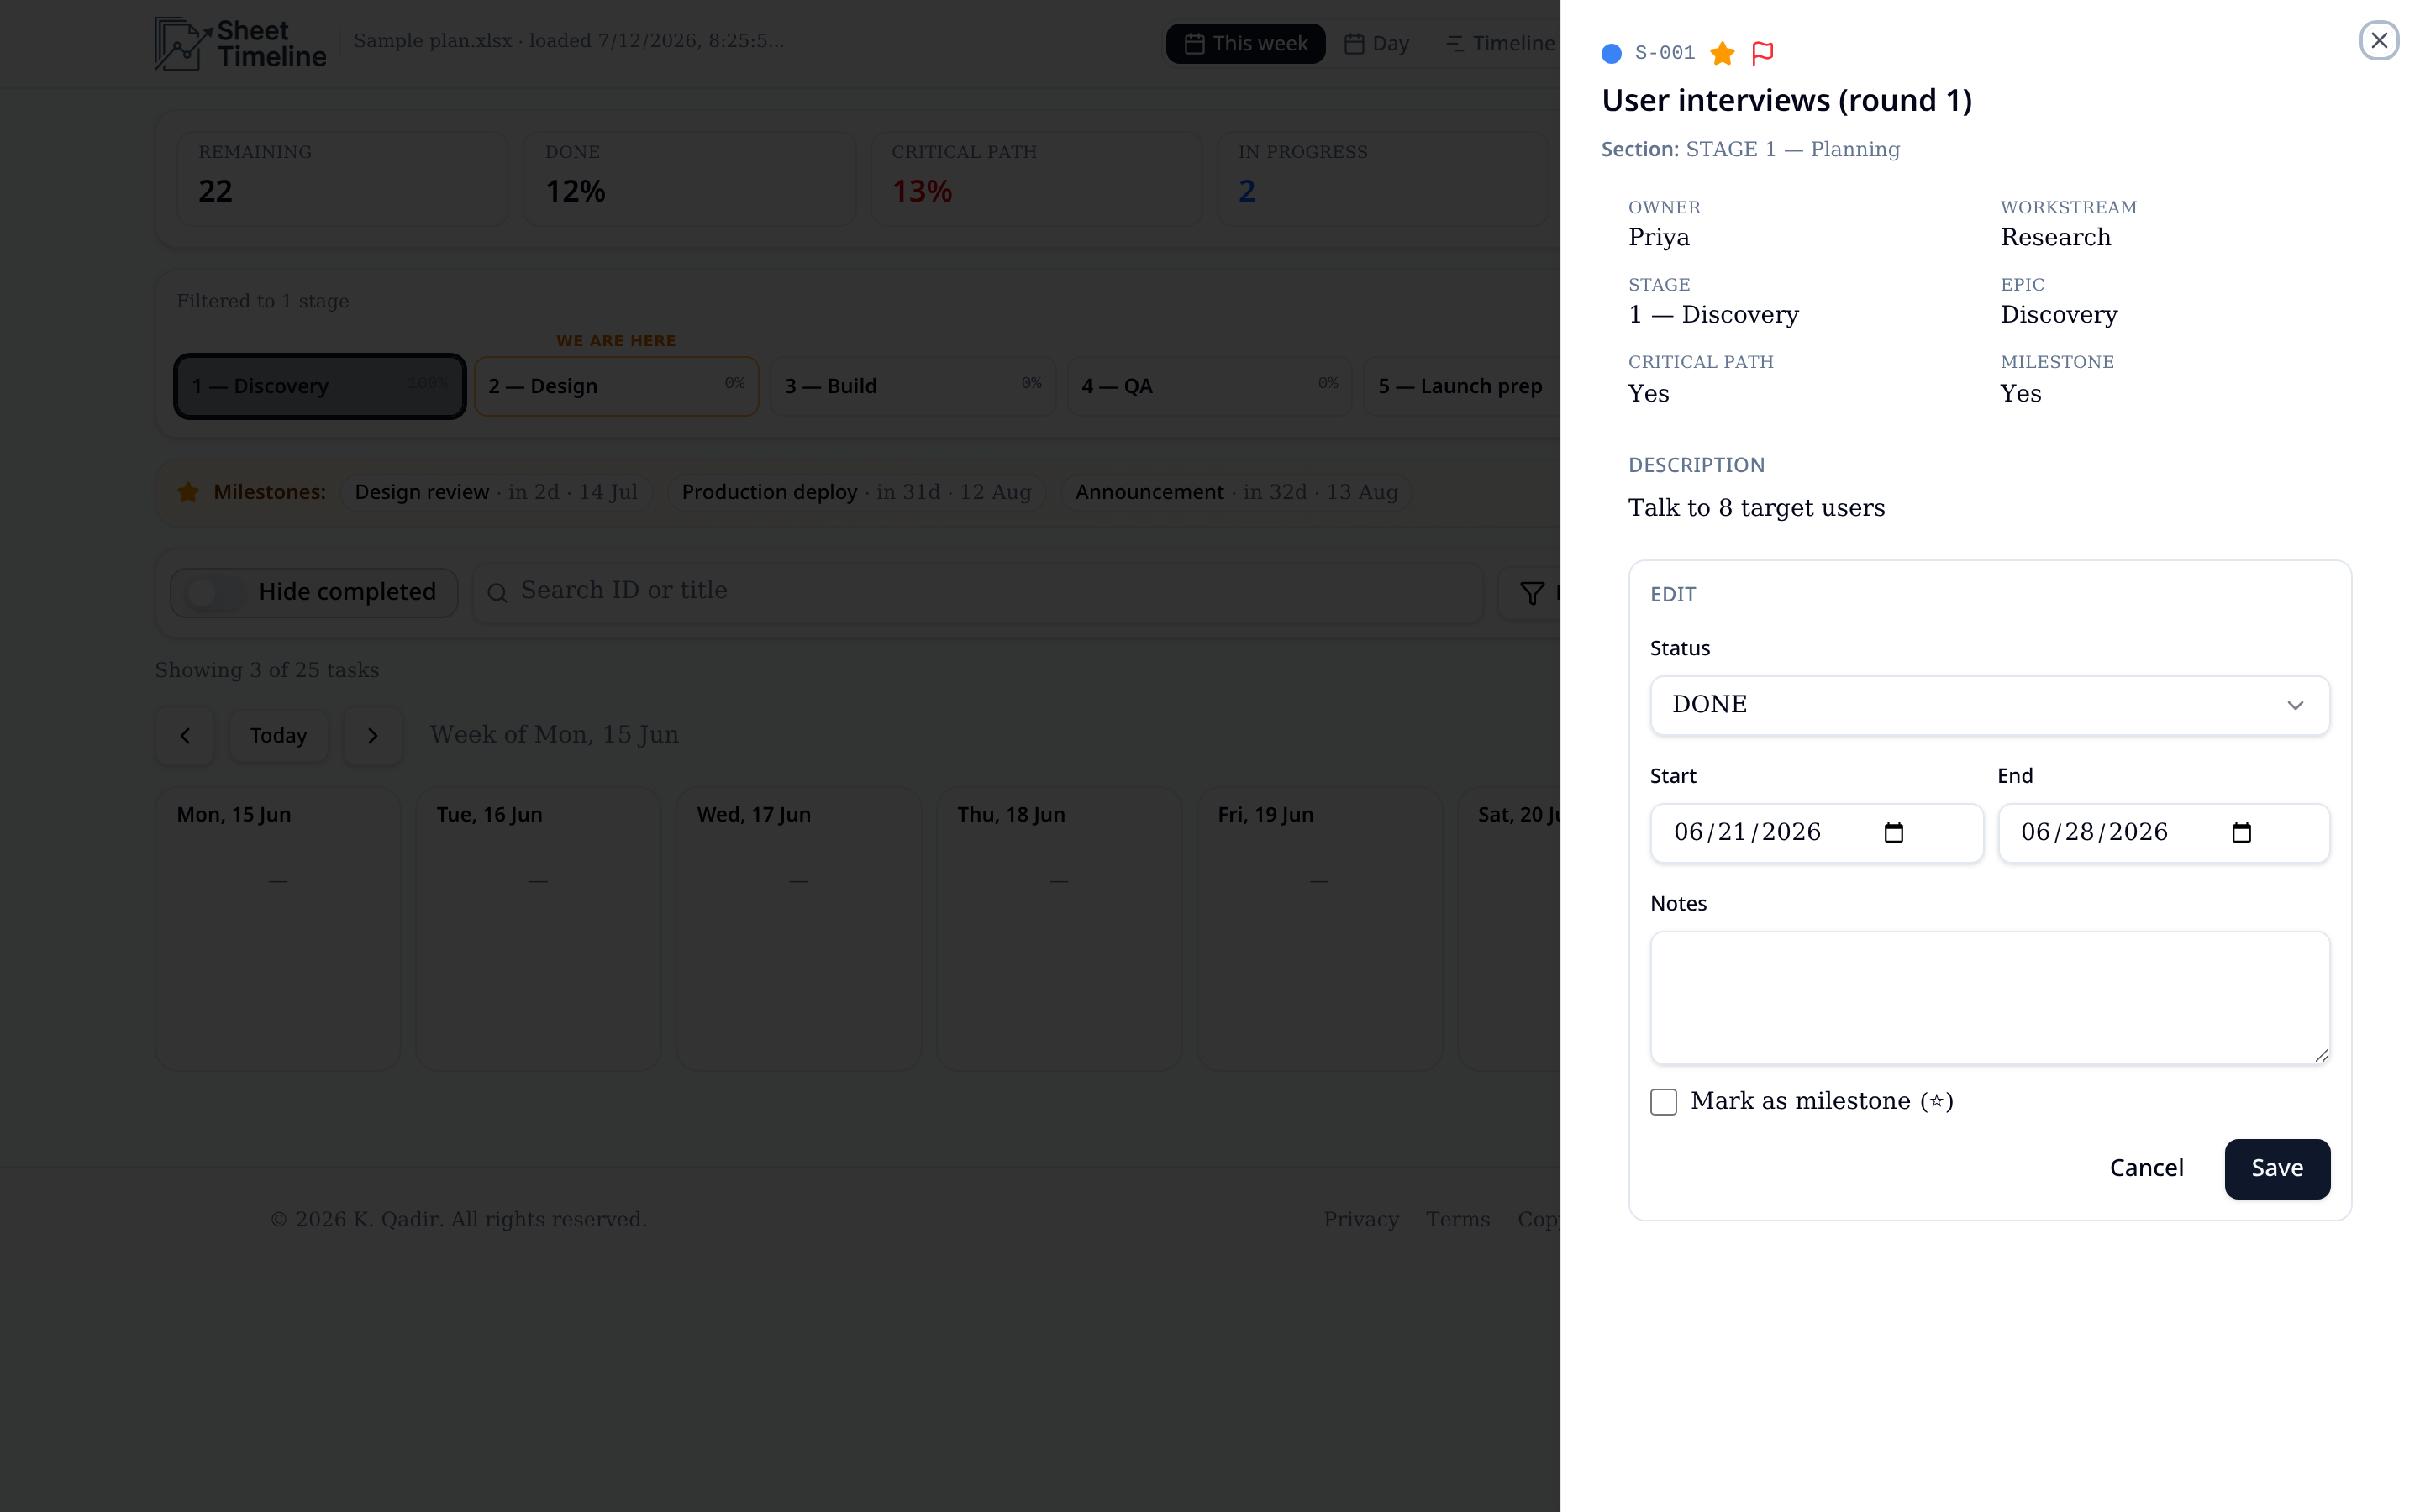Click the Tue, 16 Jun day column
Image resolution: width=2420 pixels, height=1512 pixels.
coord(538,928)
